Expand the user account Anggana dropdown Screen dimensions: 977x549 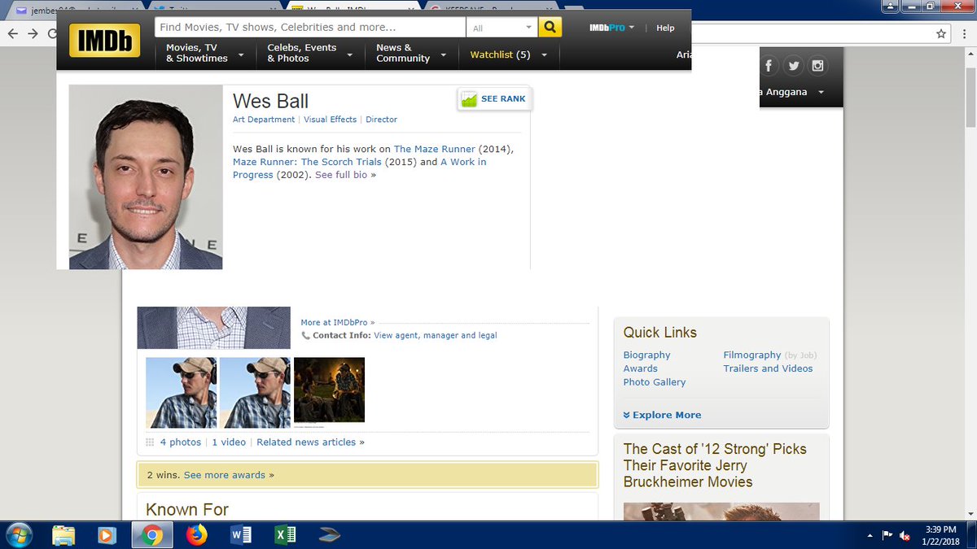pos(821,93)
